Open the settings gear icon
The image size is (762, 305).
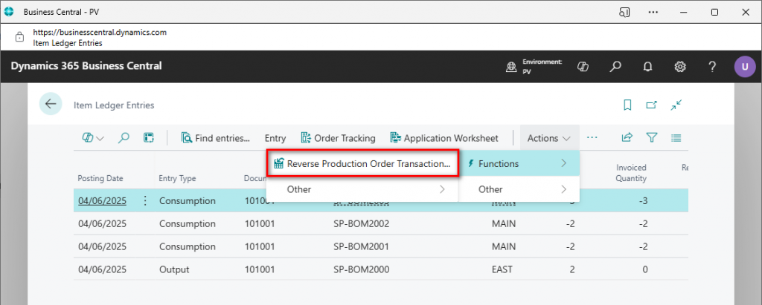click(x=679, y=67)
